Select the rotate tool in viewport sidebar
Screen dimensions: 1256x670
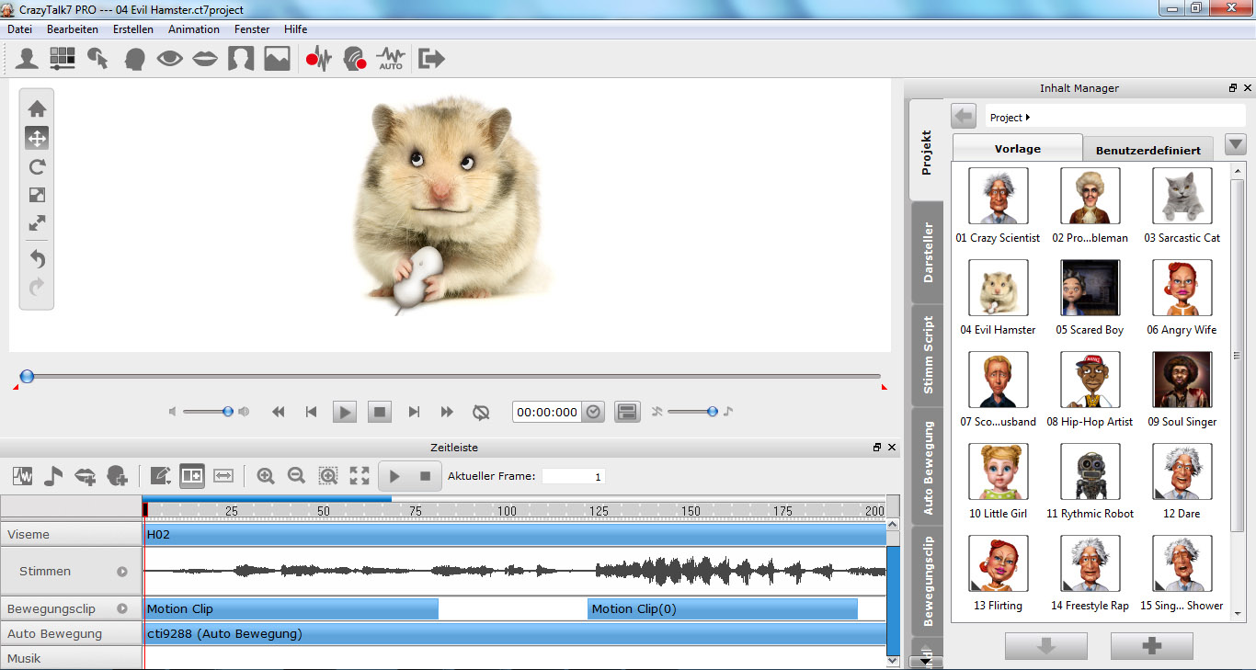coord(37,167)
